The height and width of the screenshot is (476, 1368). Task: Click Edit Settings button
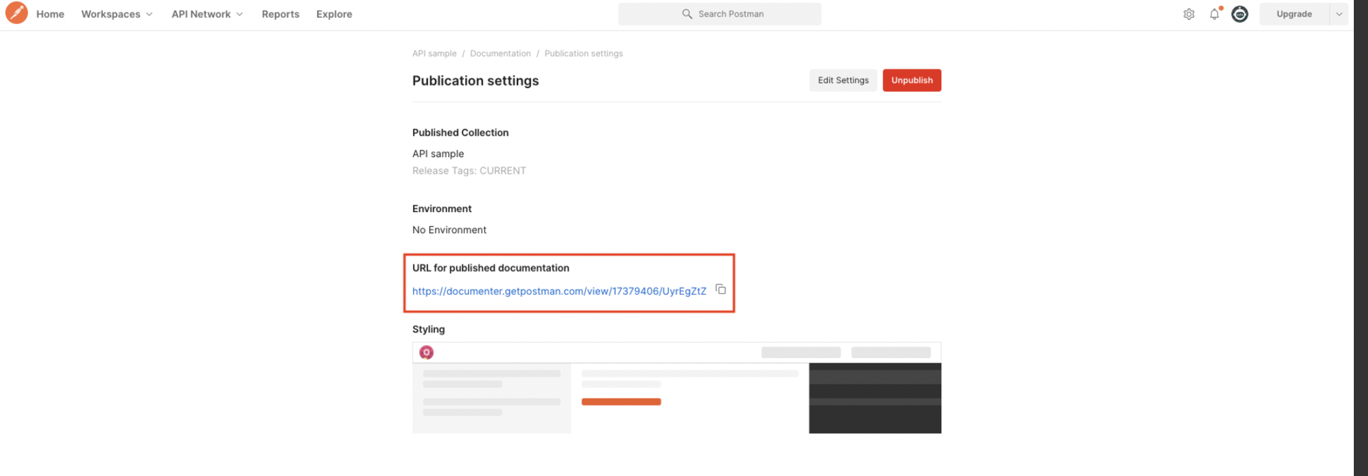(x=843, y=80)
